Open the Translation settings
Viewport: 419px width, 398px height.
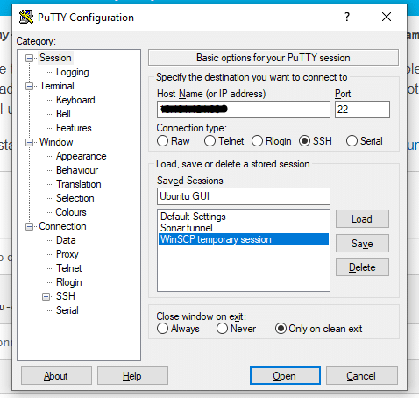click(x=79, y=184)
